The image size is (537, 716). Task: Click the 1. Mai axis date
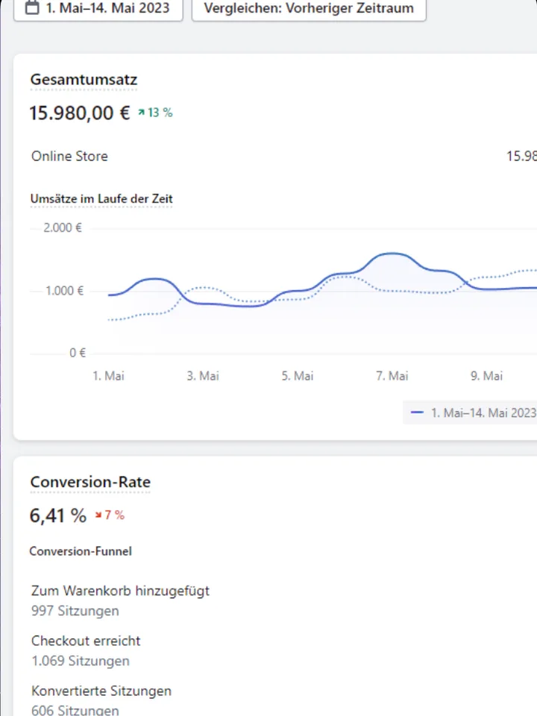(108, 376)
